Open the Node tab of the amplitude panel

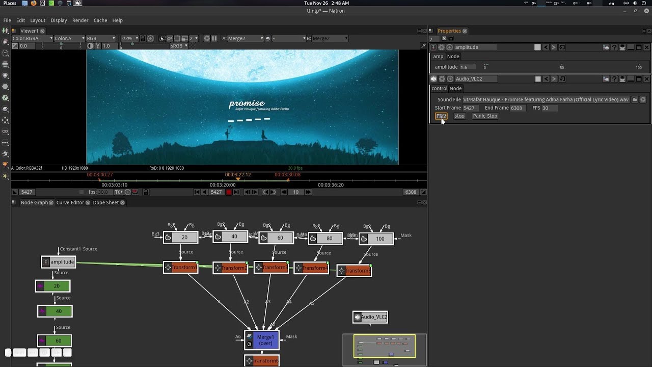(453, 57)
